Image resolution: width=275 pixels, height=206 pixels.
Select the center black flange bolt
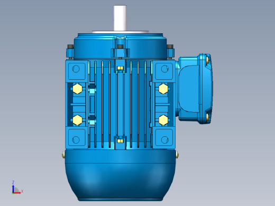click(x=120, y=47)
